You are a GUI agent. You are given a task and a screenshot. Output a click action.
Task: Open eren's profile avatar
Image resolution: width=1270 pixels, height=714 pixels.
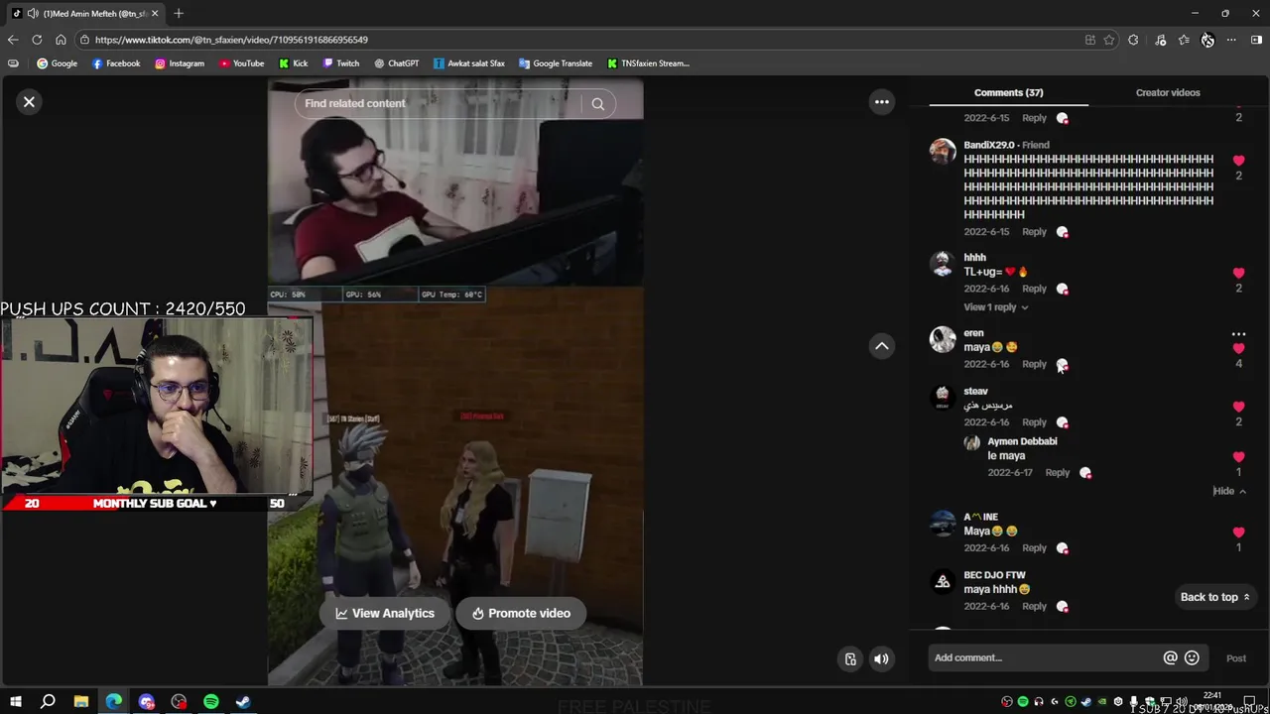(x=942, y=339)
